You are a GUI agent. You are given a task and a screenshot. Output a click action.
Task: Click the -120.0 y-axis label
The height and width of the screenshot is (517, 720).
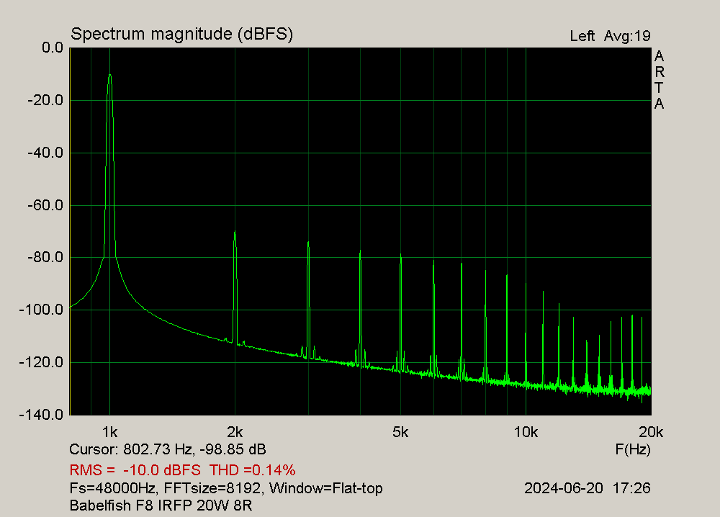tap(41, 362)
